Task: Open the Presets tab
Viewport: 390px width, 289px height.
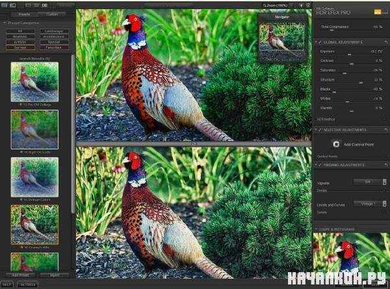Action: click(24, 14)
